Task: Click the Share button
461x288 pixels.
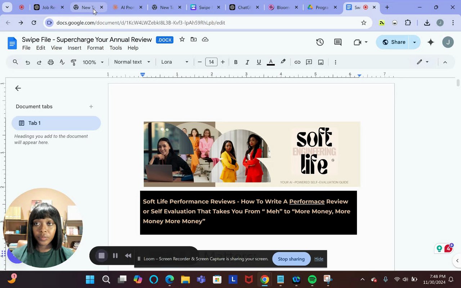Action: click(393, 42)
